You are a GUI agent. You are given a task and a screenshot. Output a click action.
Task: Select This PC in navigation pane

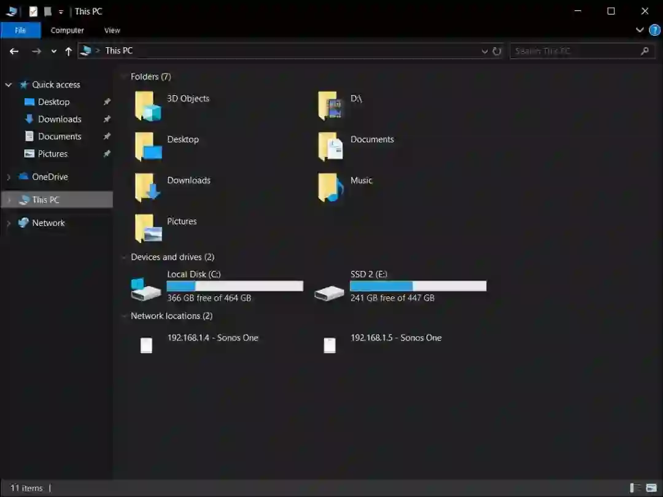pyautogui.click(x=56, y=200)
